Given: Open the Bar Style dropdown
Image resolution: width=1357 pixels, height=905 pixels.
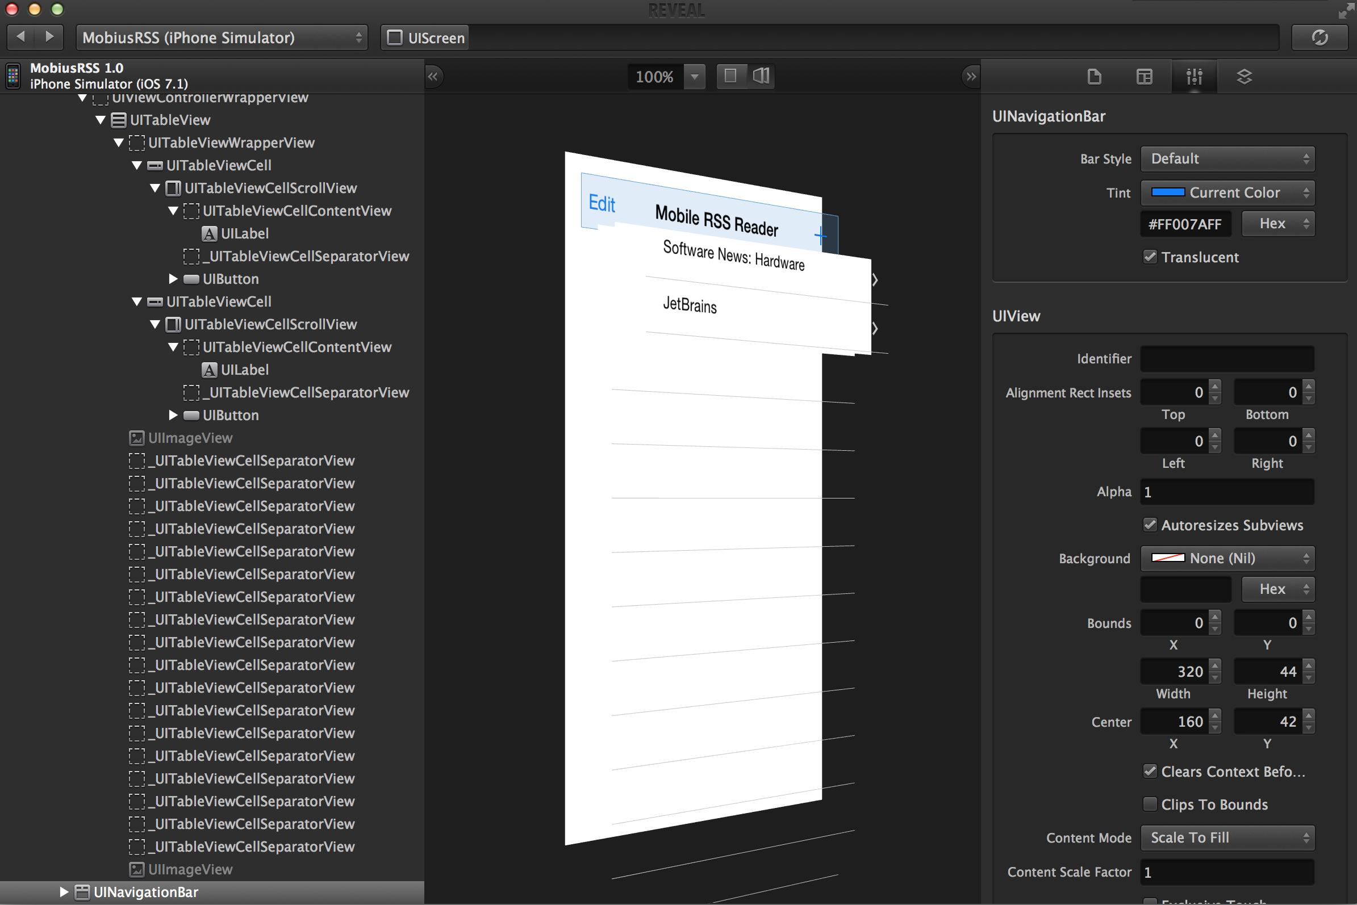Looking at the screenshot, I should point(1226,158).
